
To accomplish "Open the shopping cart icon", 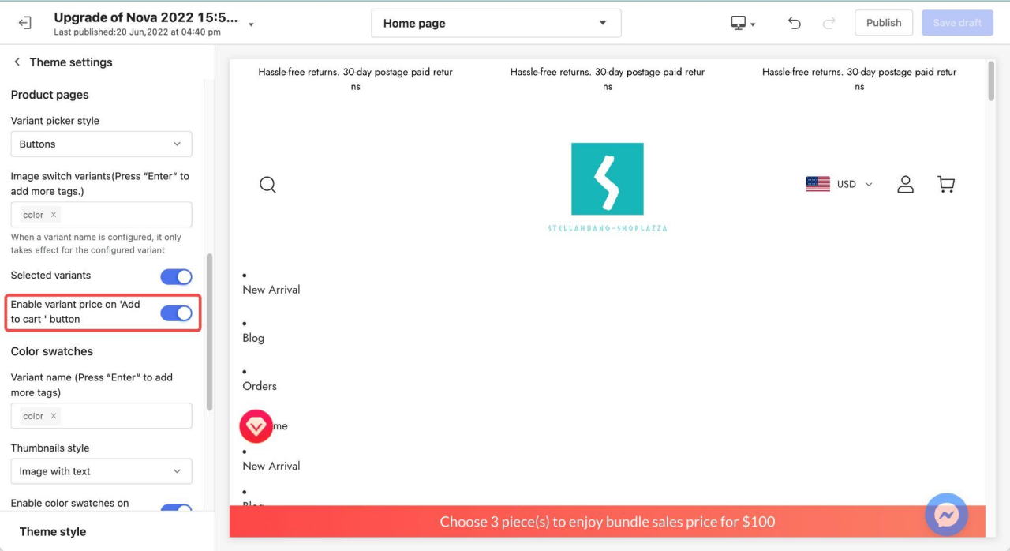I will (x=946, y=184).
